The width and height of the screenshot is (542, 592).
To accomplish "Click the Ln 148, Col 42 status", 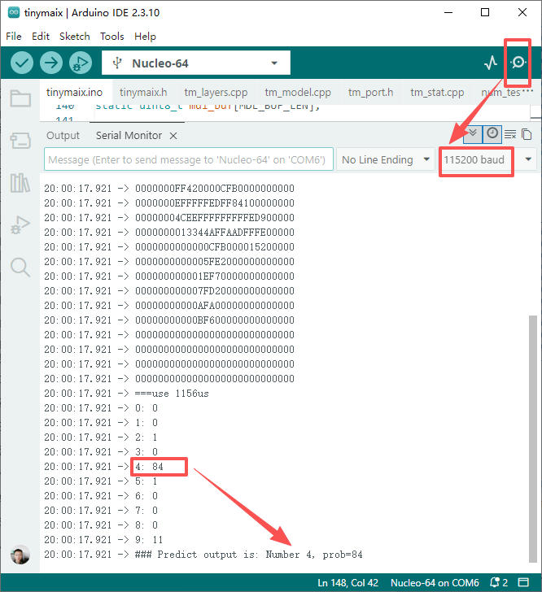I will coord(347,582).
